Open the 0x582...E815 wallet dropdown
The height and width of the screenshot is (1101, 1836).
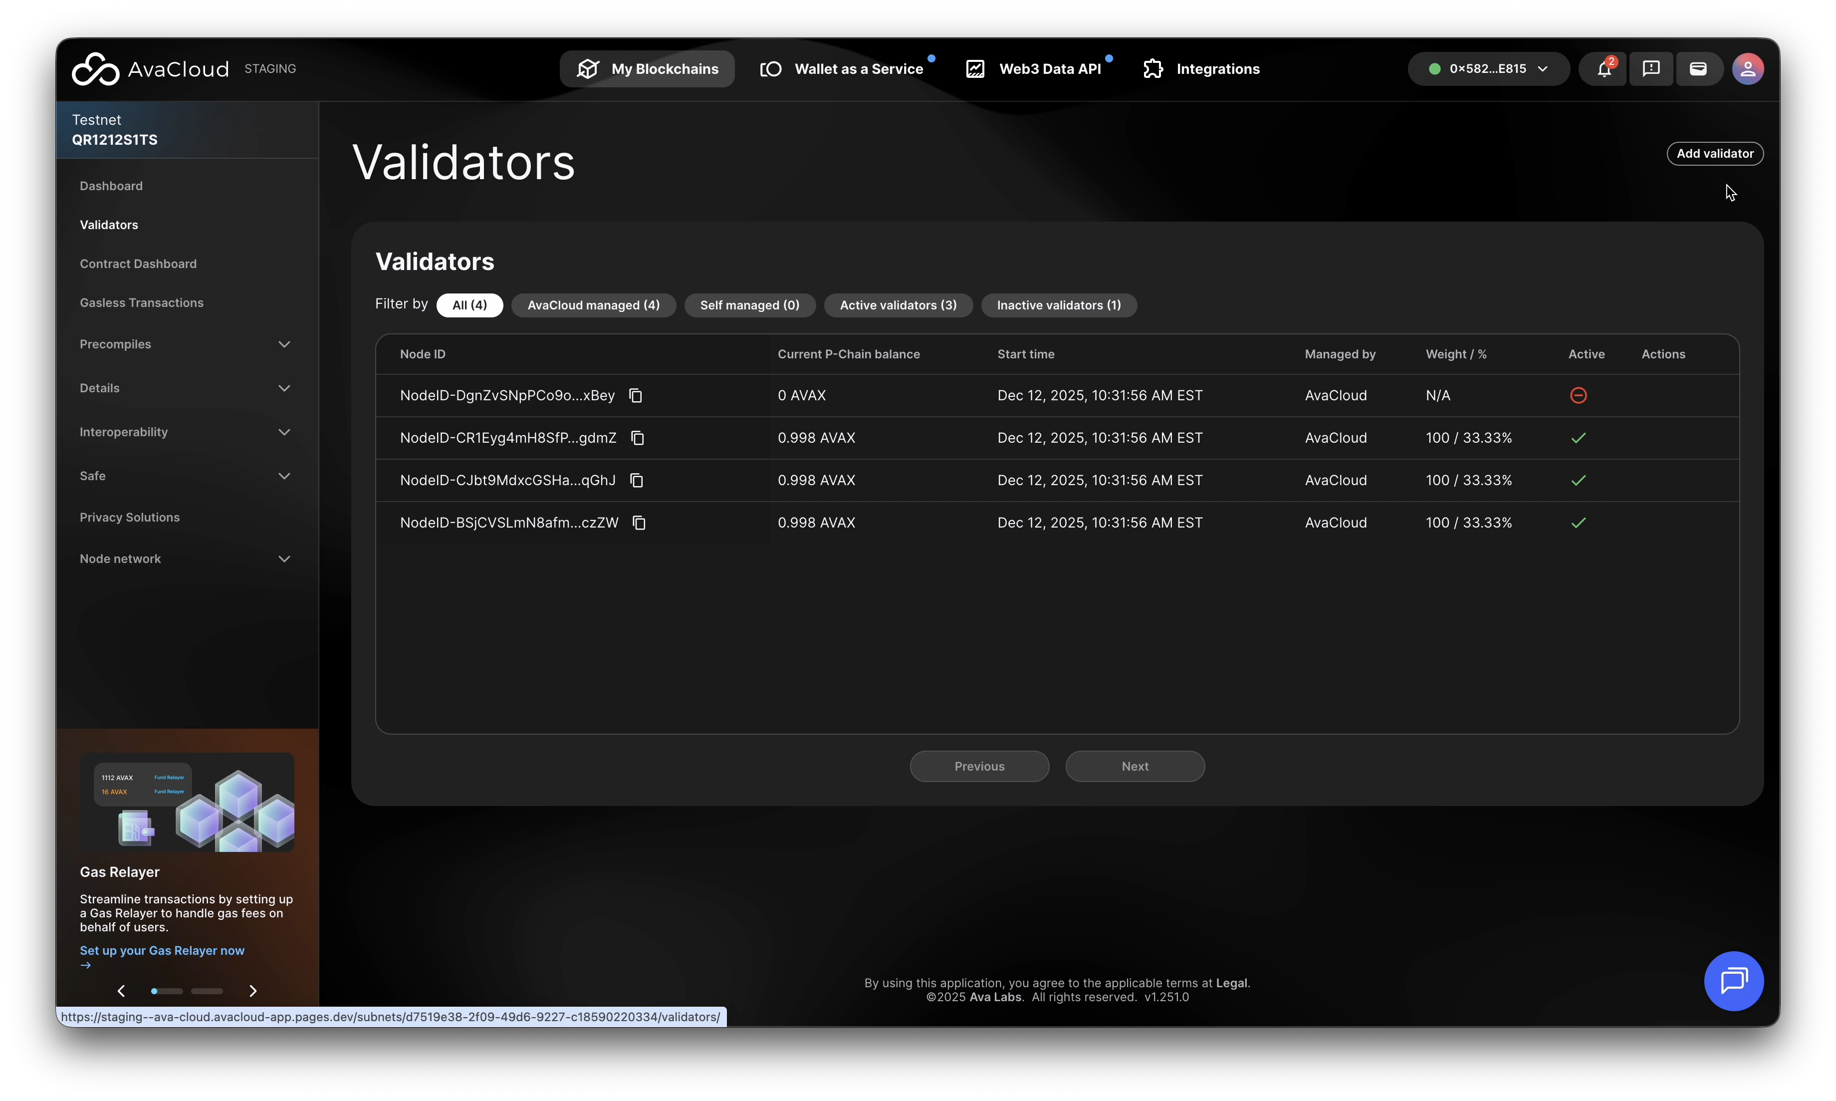pyautogui.click(x=1487, y=69)
